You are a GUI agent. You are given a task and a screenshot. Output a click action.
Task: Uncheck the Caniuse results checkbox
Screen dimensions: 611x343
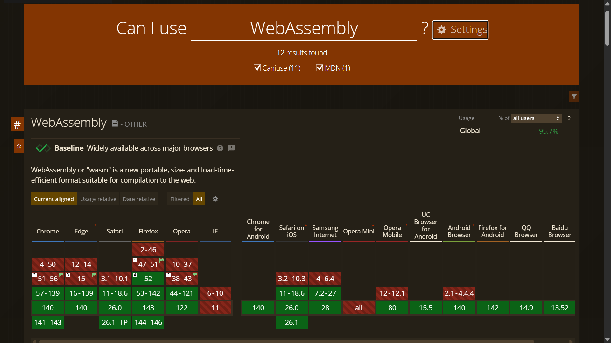(257, 68)
